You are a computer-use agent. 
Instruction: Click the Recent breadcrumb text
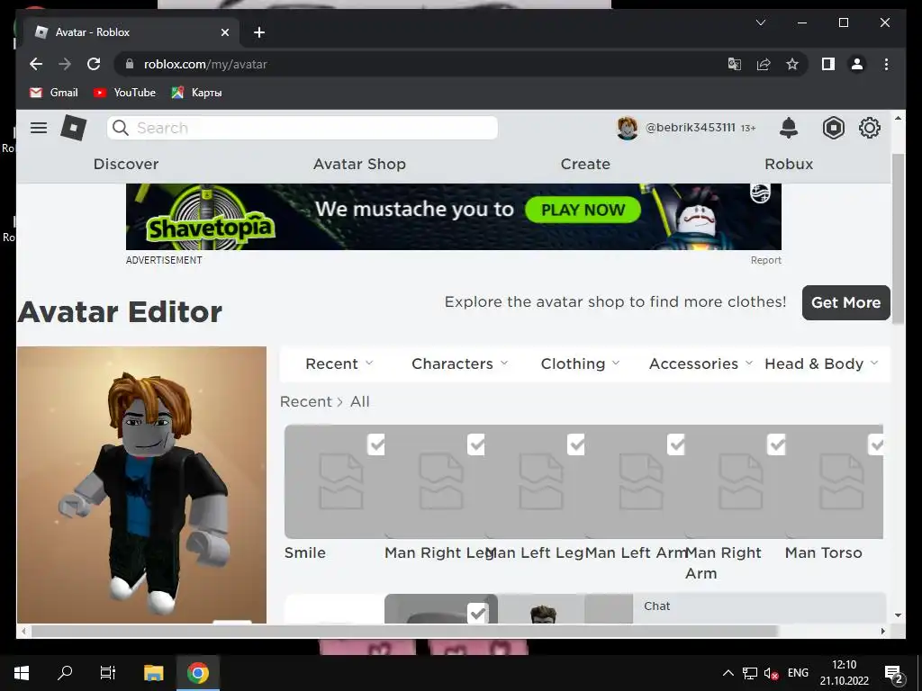pos(306,401)
